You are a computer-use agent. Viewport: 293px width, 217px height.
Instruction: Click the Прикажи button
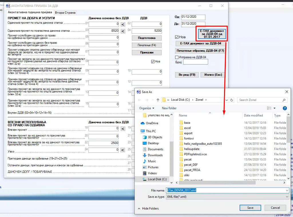[x=147, y=53]
